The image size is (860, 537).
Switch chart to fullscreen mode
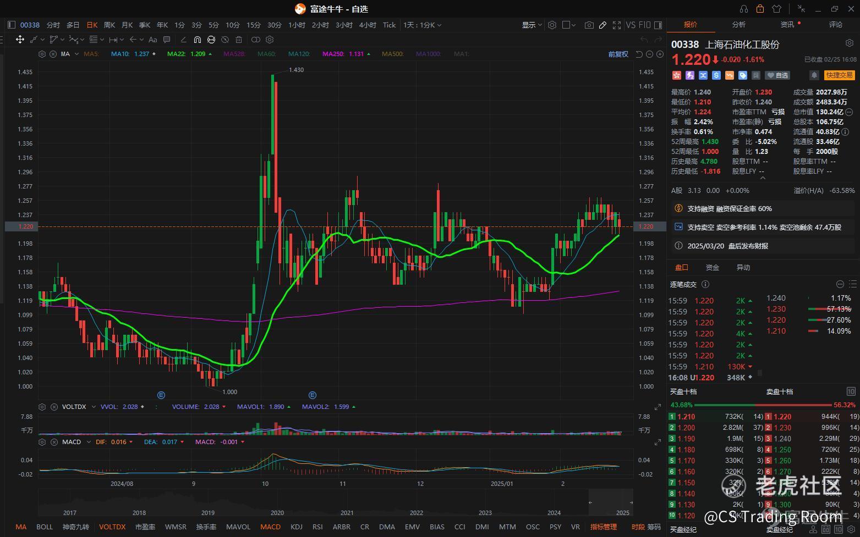pos(617,25)
